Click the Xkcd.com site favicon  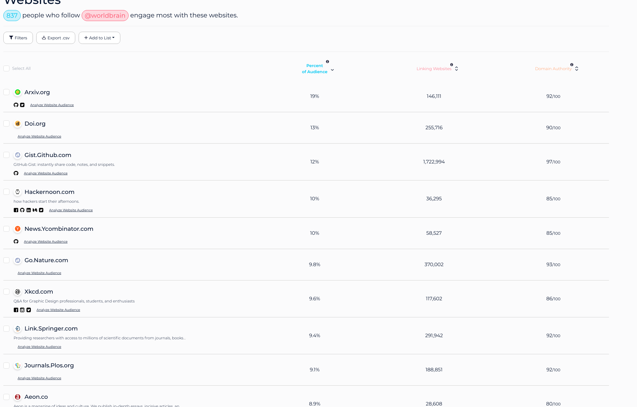(18, 291)
